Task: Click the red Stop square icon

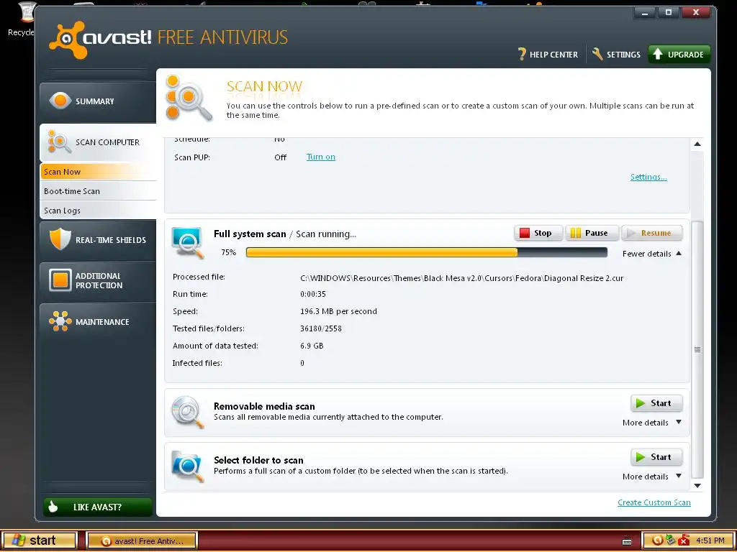Action: pos(525,233)
